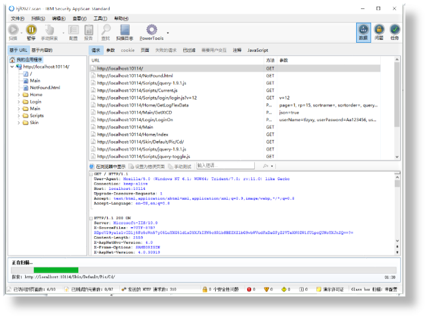Click the 扫描 (Scan) play icon
The width and height of the screenshot is (429, 320).
coord(13,30)
